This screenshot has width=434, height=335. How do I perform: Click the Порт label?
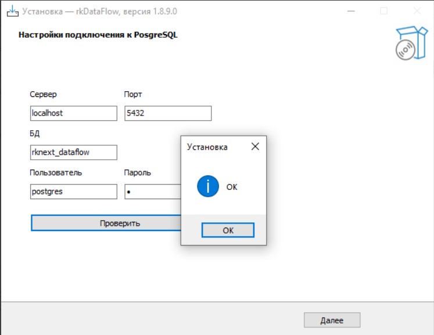[x=133, y=94]
